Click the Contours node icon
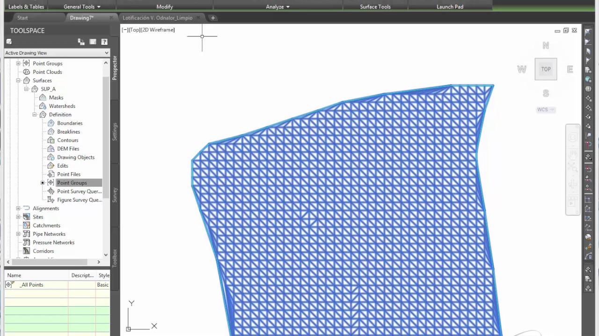Screen dimensions: 599x336 tap(51, 140)
